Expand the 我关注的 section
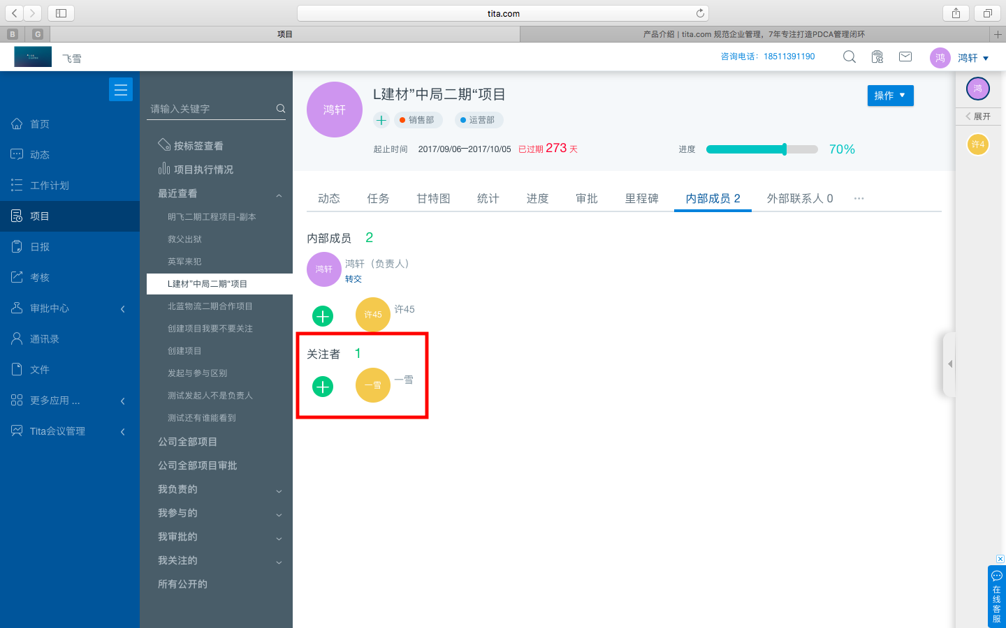 pyautogui.click(x=279, y=562)
